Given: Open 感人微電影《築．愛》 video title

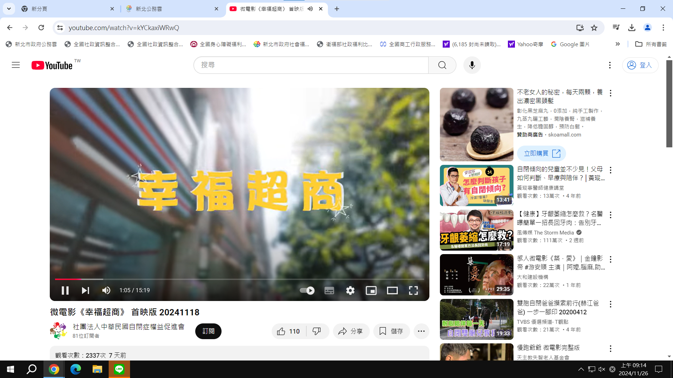Looking at the screenshot, I should point(561,262).
